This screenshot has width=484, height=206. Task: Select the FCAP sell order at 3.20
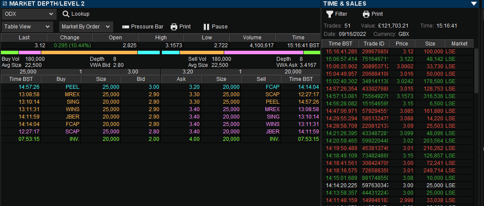241,87
